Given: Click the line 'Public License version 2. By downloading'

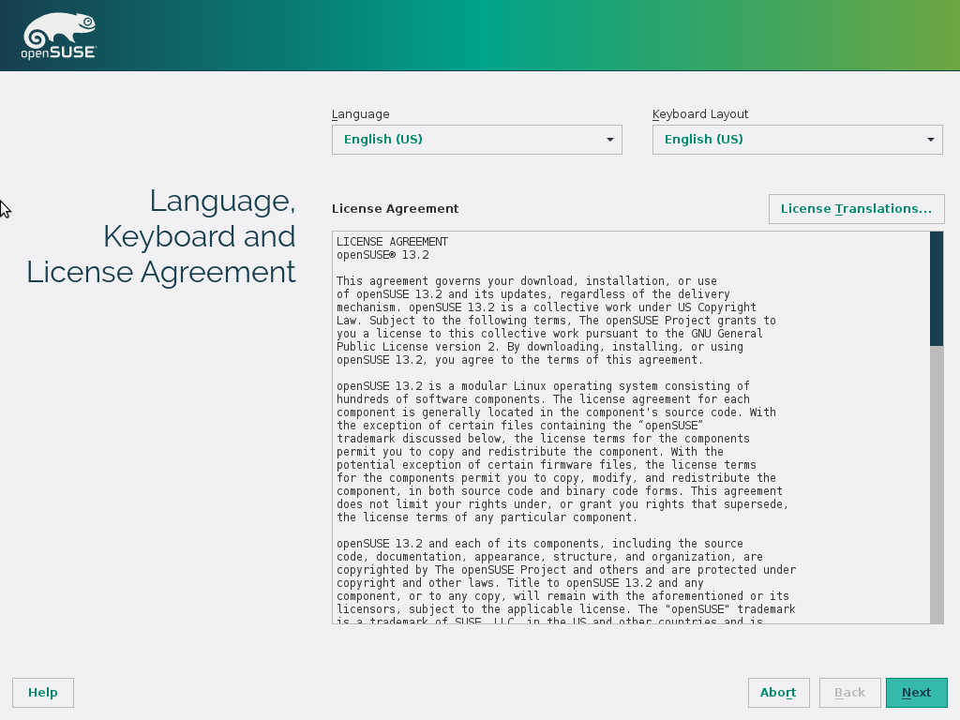Looking at the screenshot, I should (x=539, y=347).
